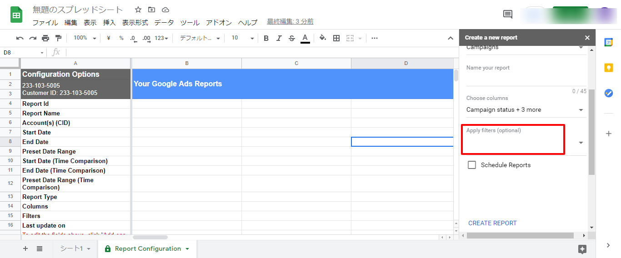
Task: Go to the Sheets home icon
Action: point(17,15)
